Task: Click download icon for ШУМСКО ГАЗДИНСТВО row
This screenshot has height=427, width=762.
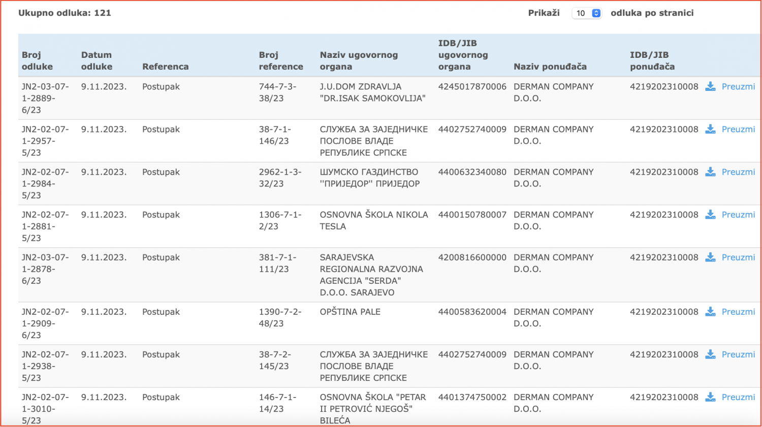Action: point(710,172)
